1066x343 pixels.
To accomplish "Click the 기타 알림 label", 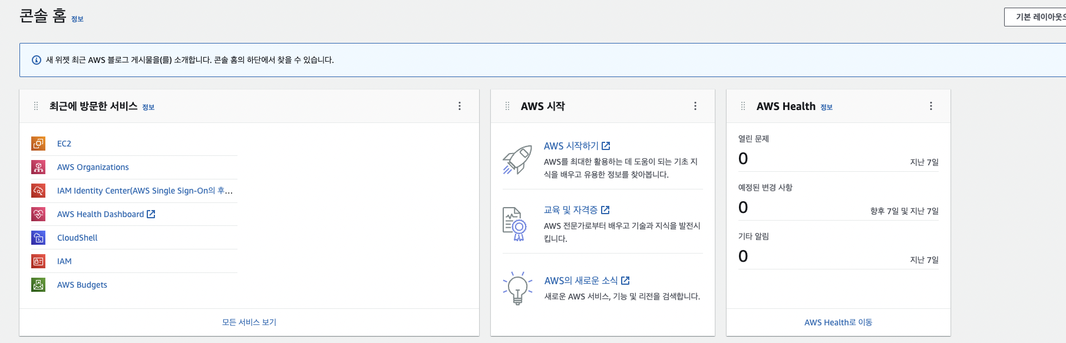I will click(x=754, y=237).
